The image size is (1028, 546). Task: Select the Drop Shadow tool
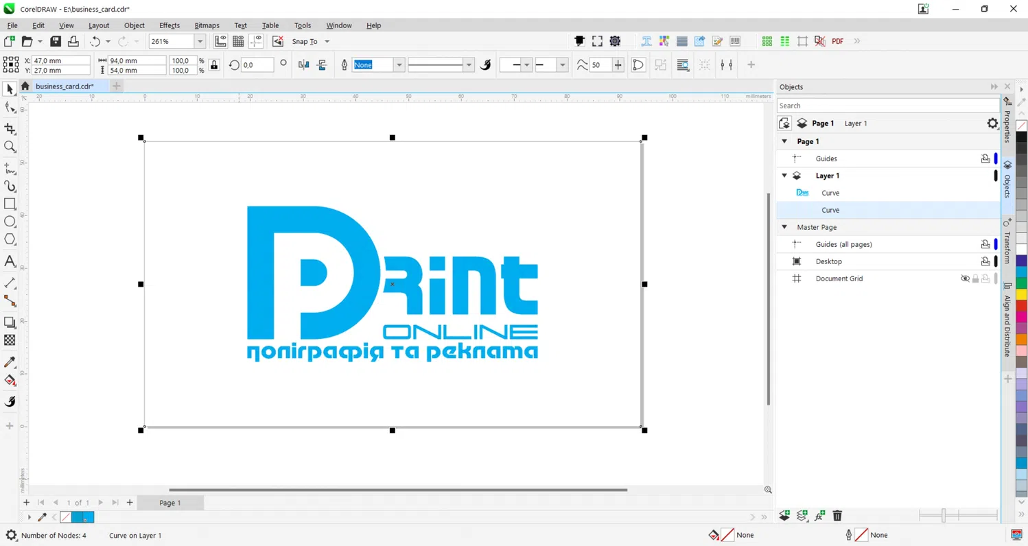pos(10,322)
